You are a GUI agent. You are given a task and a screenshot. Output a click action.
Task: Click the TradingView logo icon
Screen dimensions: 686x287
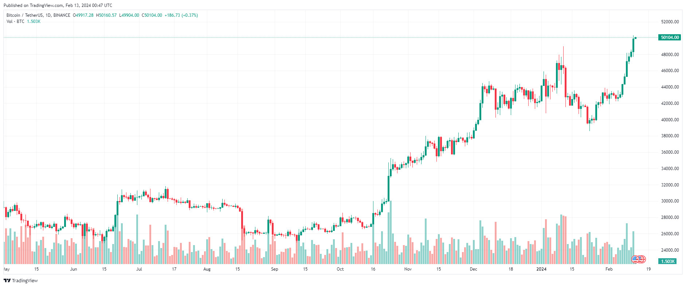point(7,280)
